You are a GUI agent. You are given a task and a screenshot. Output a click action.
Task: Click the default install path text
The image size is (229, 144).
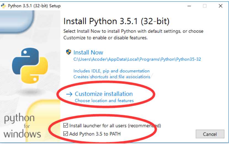pyautogui.click(x=137, y=59)
